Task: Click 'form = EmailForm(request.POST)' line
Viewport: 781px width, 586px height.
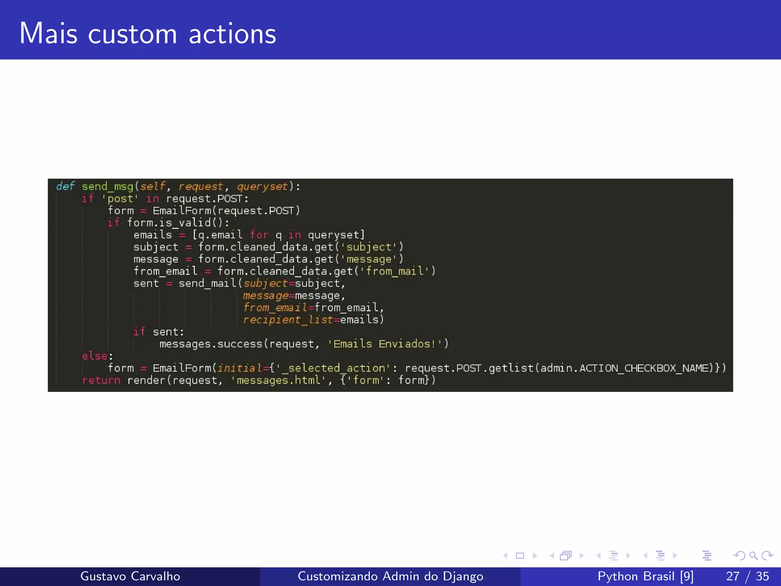Action: 204,211
